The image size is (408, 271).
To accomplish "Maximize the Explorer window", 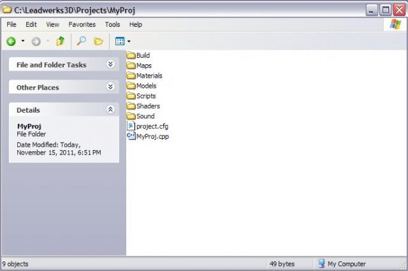I will [x=385, y=10].
